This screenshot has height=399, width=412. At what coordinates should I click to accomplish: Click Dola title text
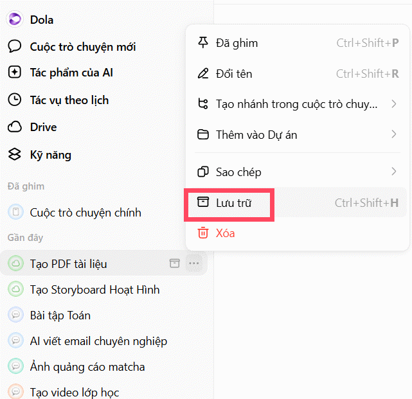coord(42,20)
